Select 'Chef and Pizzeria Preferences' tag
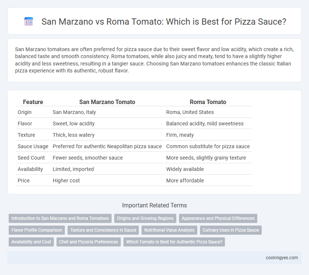309x275 pixels. 89,242
